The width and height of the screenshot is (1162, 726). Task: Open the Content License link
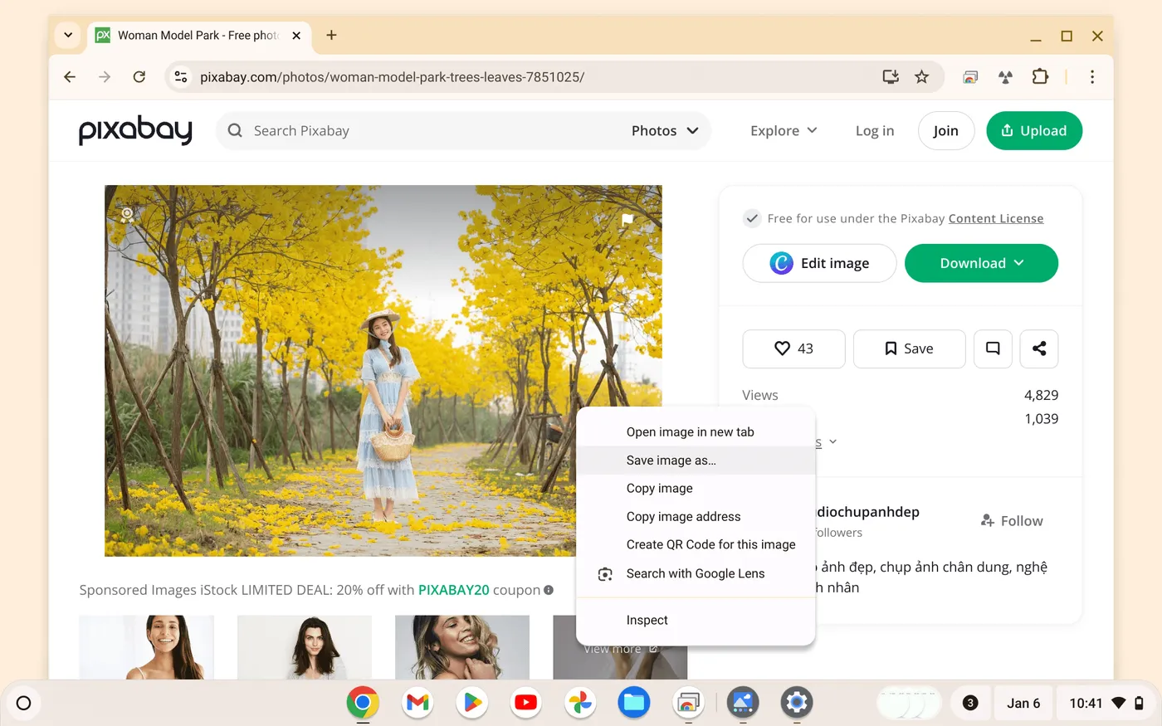[x=996, y=218]
